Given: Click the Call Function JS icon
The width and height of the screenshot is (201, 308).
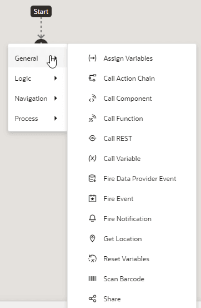Looking at the screenshot, I should tap(92, 118).
